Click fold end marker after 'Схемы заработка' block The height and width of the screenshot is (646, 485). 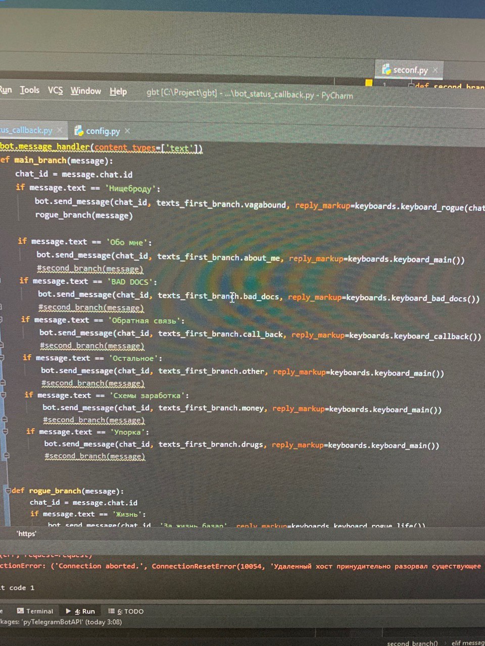point(5,419)
